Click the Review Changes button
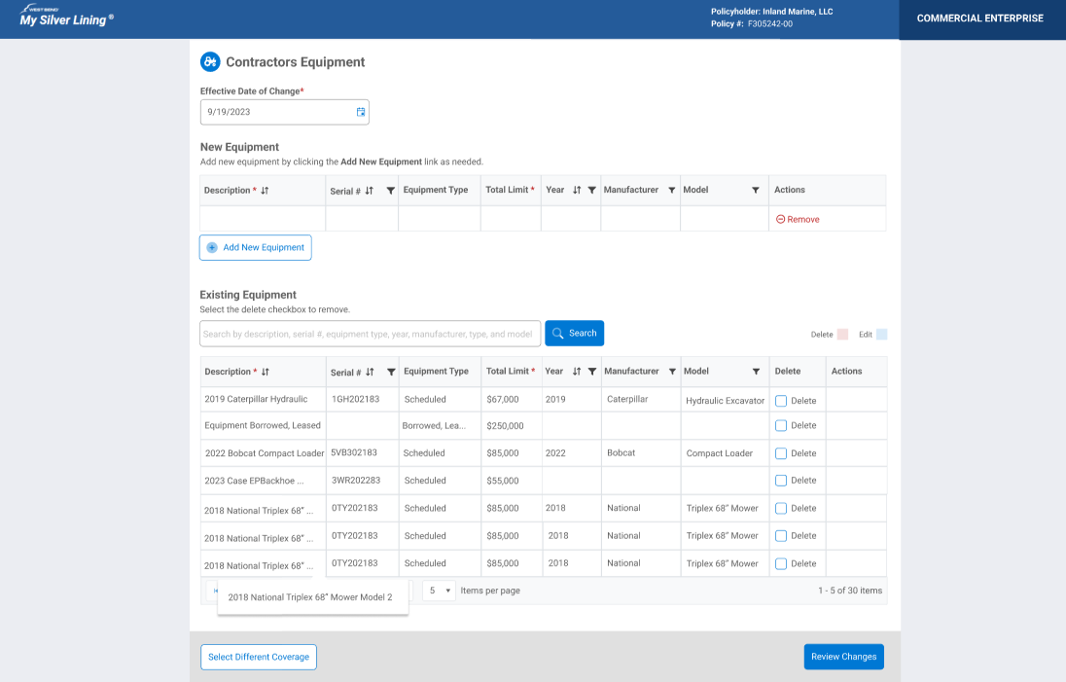This screenshot has width=1066, height=682. tap(843, 657)
